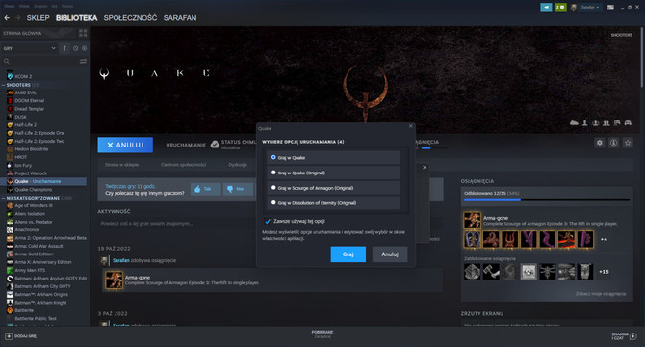Viewport: 645px width, 347px height.
Task: Click 'Zobacz moje osiągnięcia' link
Action: pos(601,294)
